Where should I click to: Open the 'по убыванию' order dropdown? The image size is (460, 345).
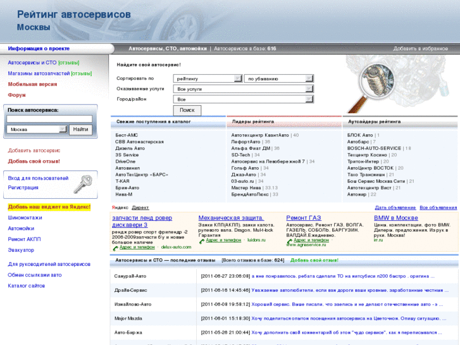(279, 78)
